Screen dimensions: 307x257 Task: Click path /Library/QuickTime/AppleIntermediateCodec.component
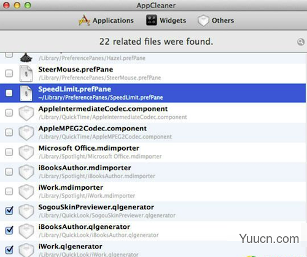pos(112,117)
